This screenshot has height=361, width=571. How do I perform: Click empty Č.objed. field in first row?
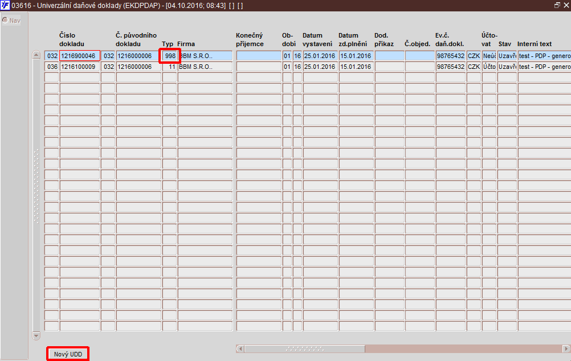coord(420,56)
